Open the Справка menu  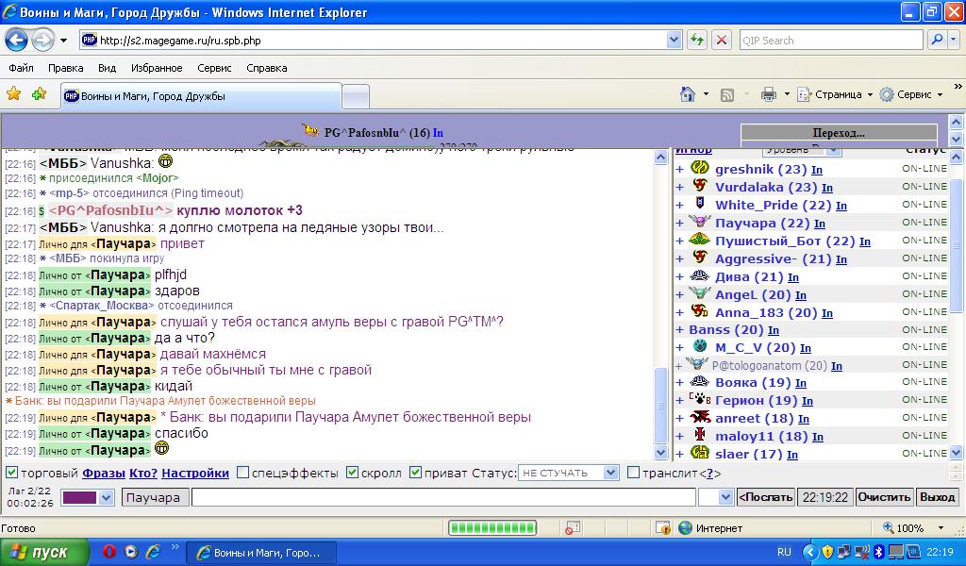click(x=267, y=68)
